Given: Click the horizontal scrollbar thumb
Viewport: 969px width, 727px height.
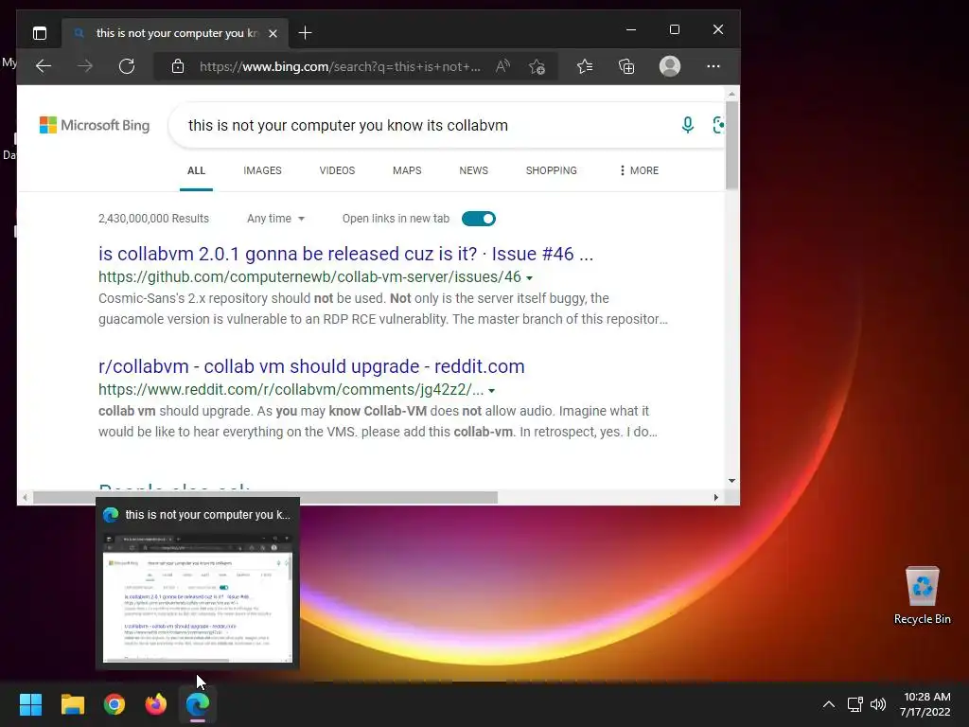Looking at the screenshot, I should [265, 497].
